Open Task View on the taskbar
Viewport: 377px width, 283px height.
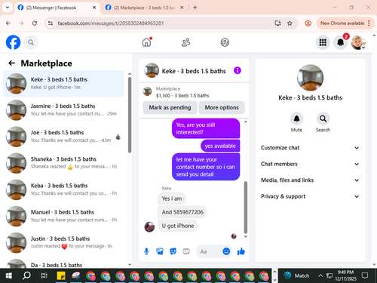(x=44, y=275)
